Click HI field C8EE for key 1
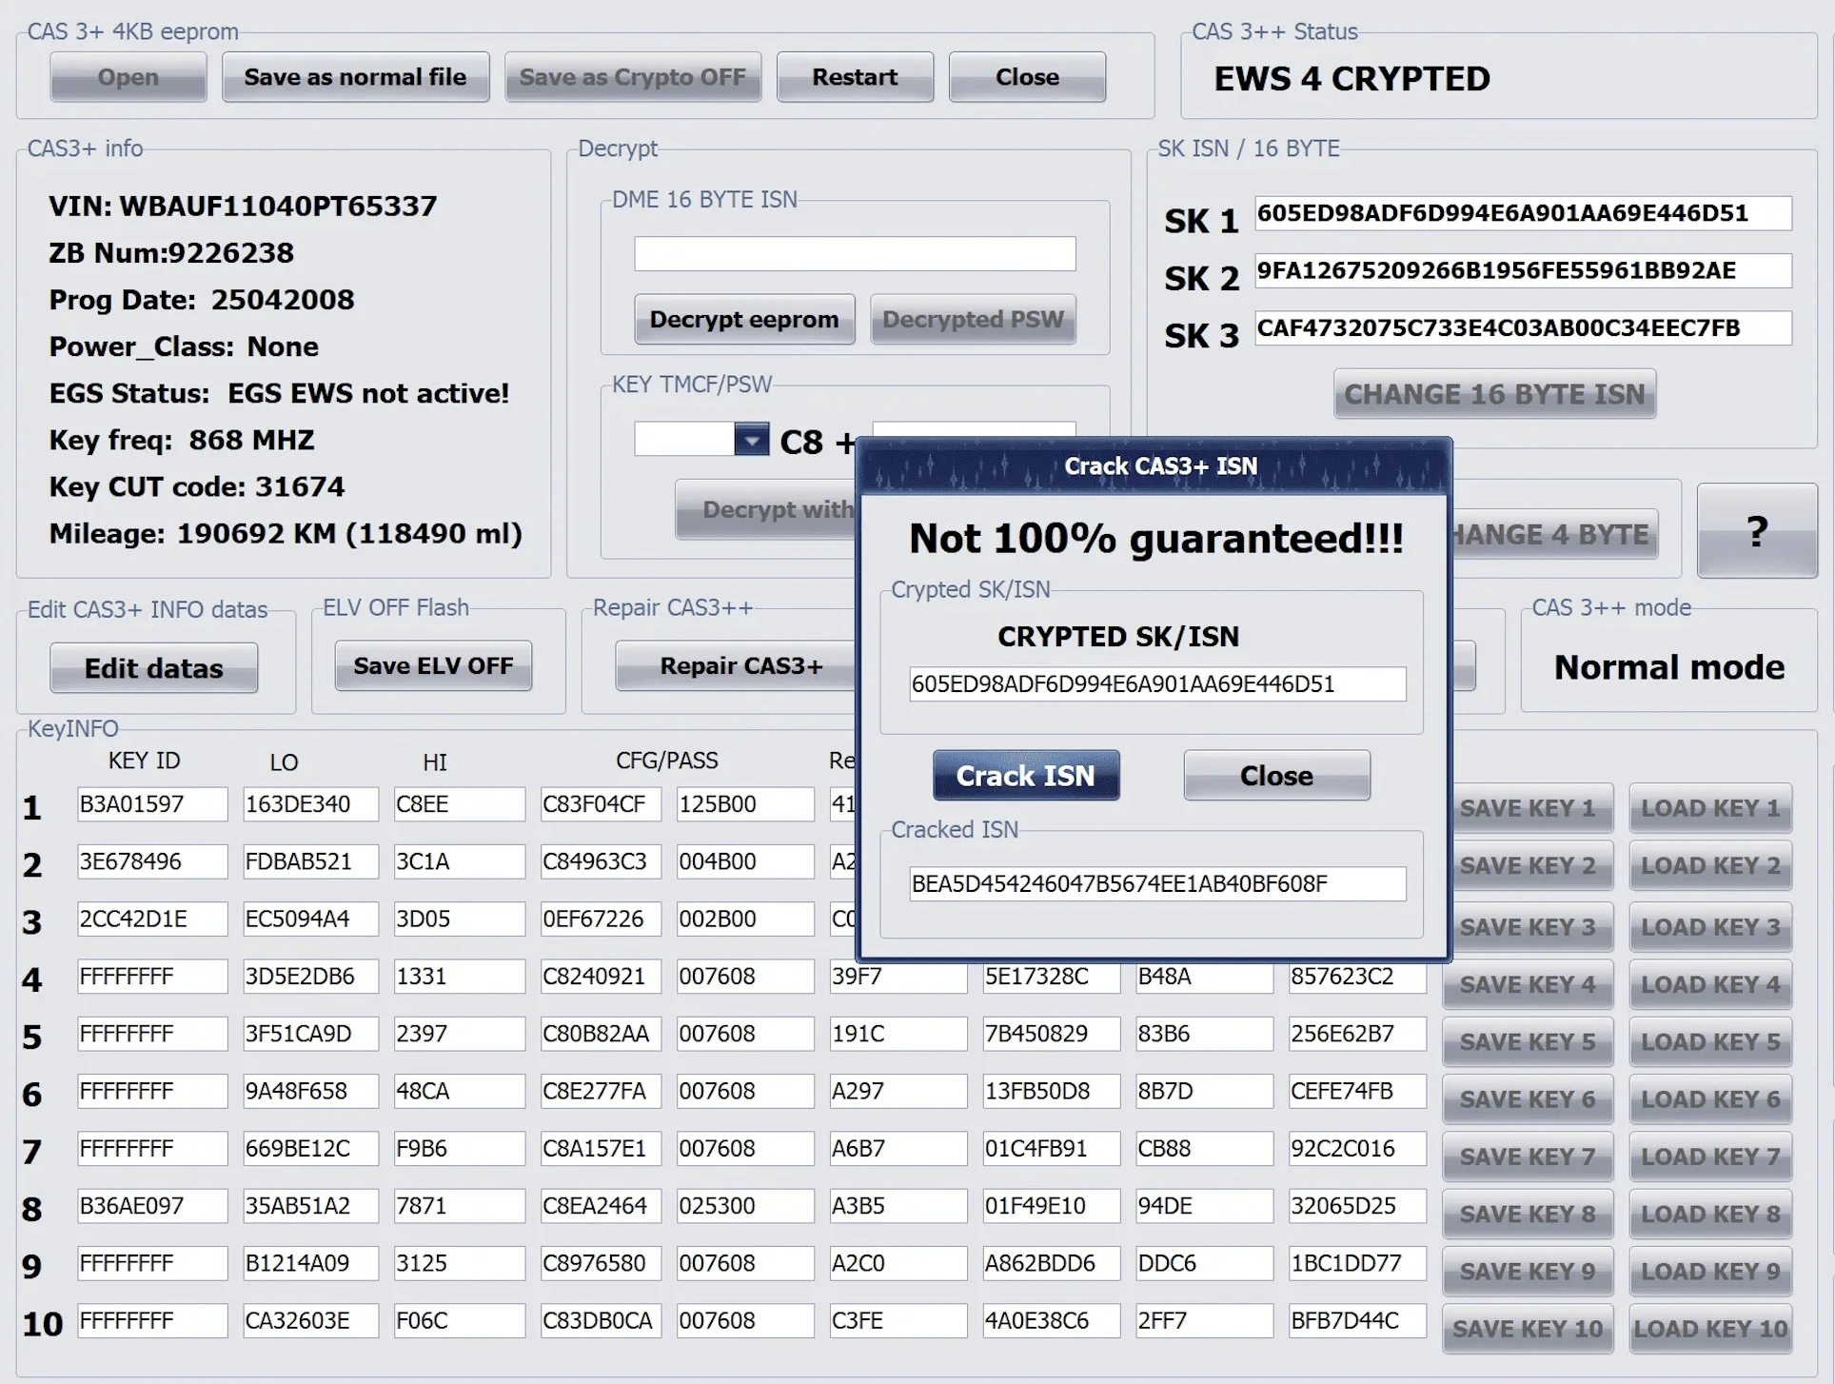The height and width of the screenshot is (1384, 1835). point(459,804)
